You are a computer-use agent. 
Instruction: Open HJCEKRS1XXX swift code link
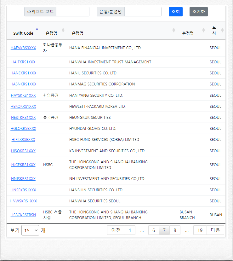(x=23, y=165)
